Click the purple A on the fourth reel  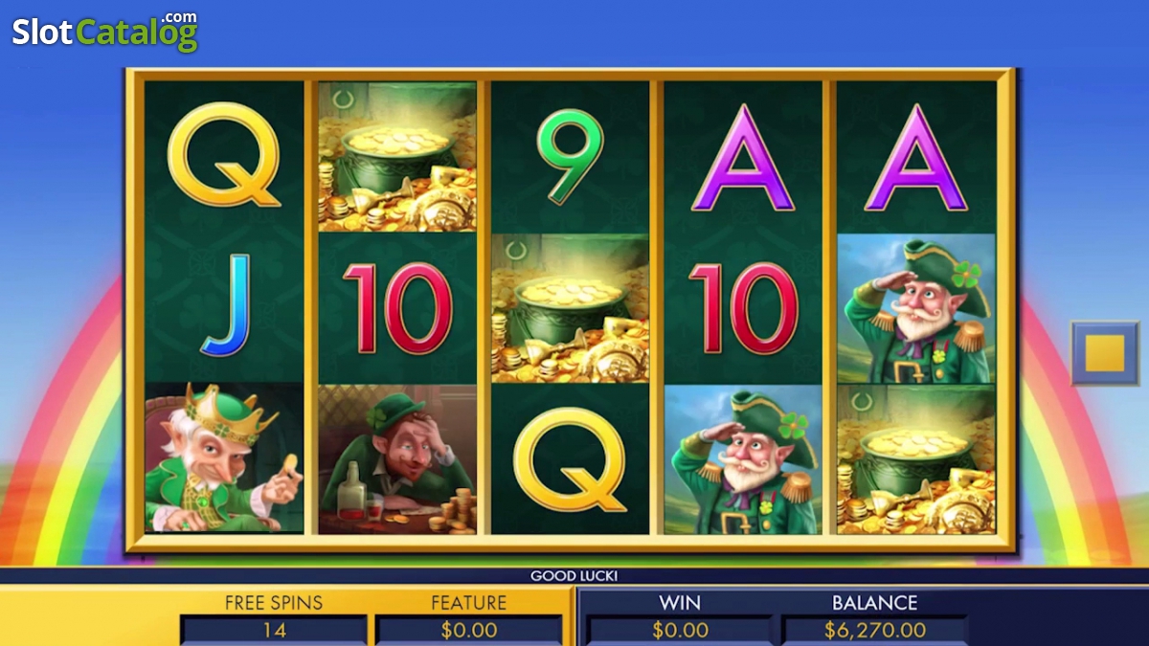coord(743,158)
